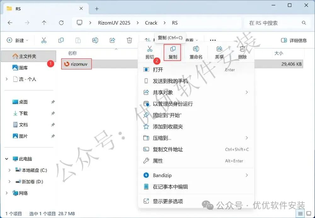This screenshot has height=218, width=315.
Task: Click RizomUV 2025 in the breadcrumb
Action: pos(114,23)
